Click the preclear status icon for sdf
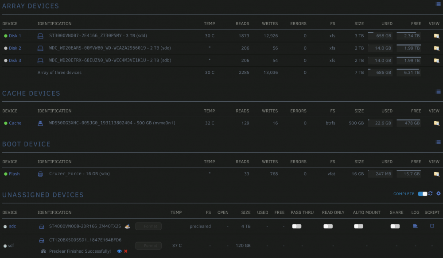This screenshot has height=258, width=443. [x=43, y=251]
